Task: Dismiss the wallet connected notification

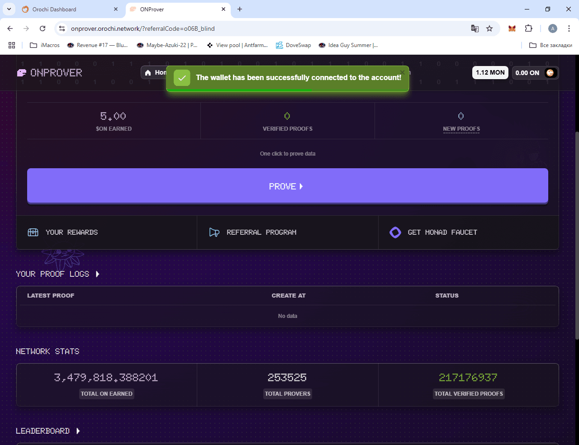Action: (x=402, y=72)
